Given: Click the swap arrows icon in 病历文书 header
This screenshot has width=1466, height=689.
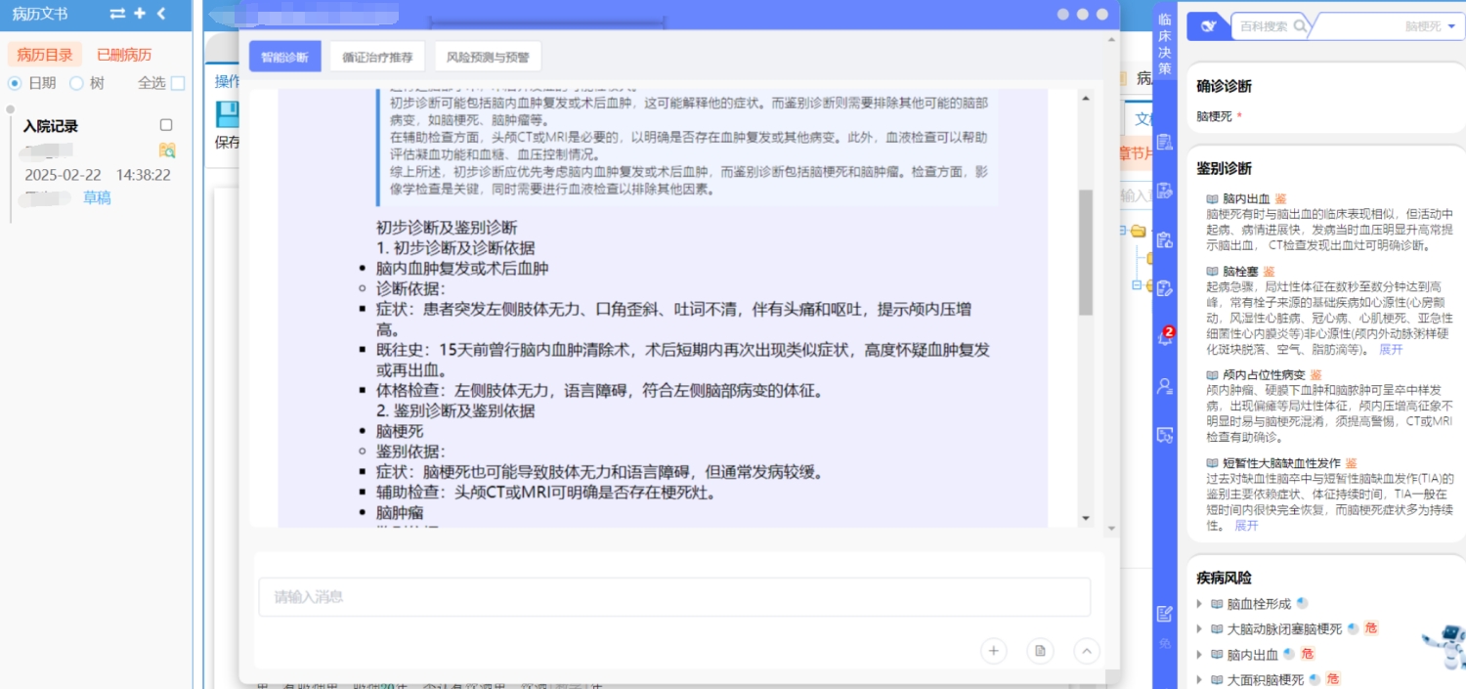Looking at the screenshot, I should [x=117, y=14].
